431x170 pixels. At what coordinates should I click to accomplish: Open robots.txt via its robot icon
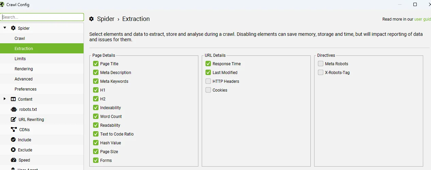coord(14,109)
